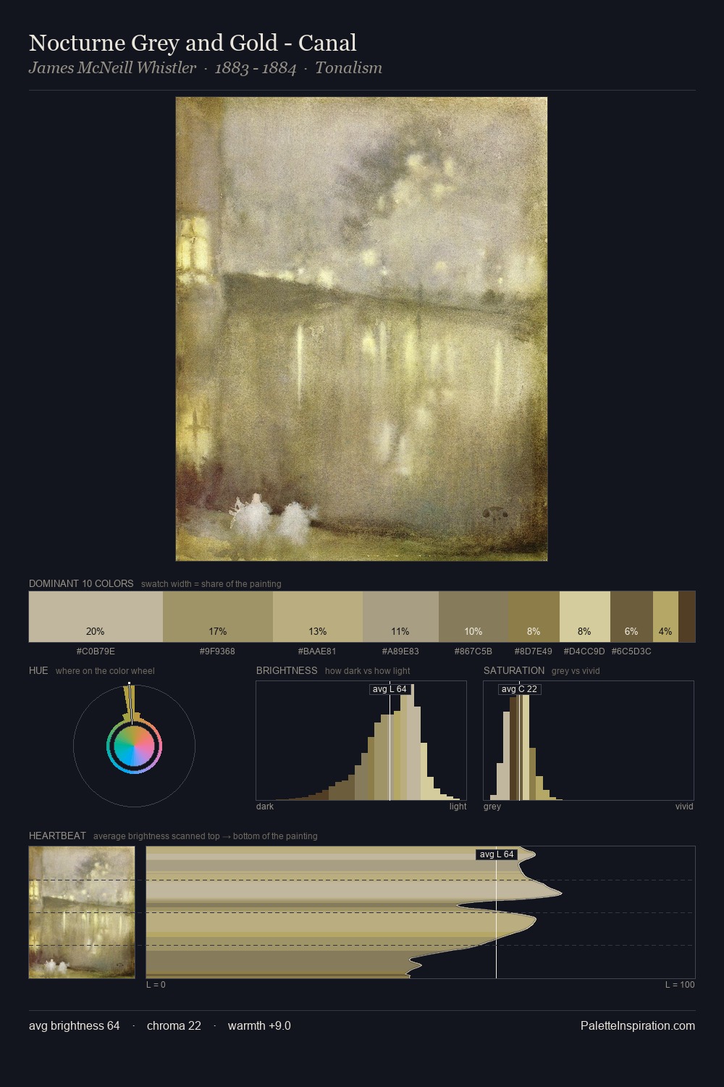Click the small 4% color swatch
724x1087 pixels.
point(665,617)
